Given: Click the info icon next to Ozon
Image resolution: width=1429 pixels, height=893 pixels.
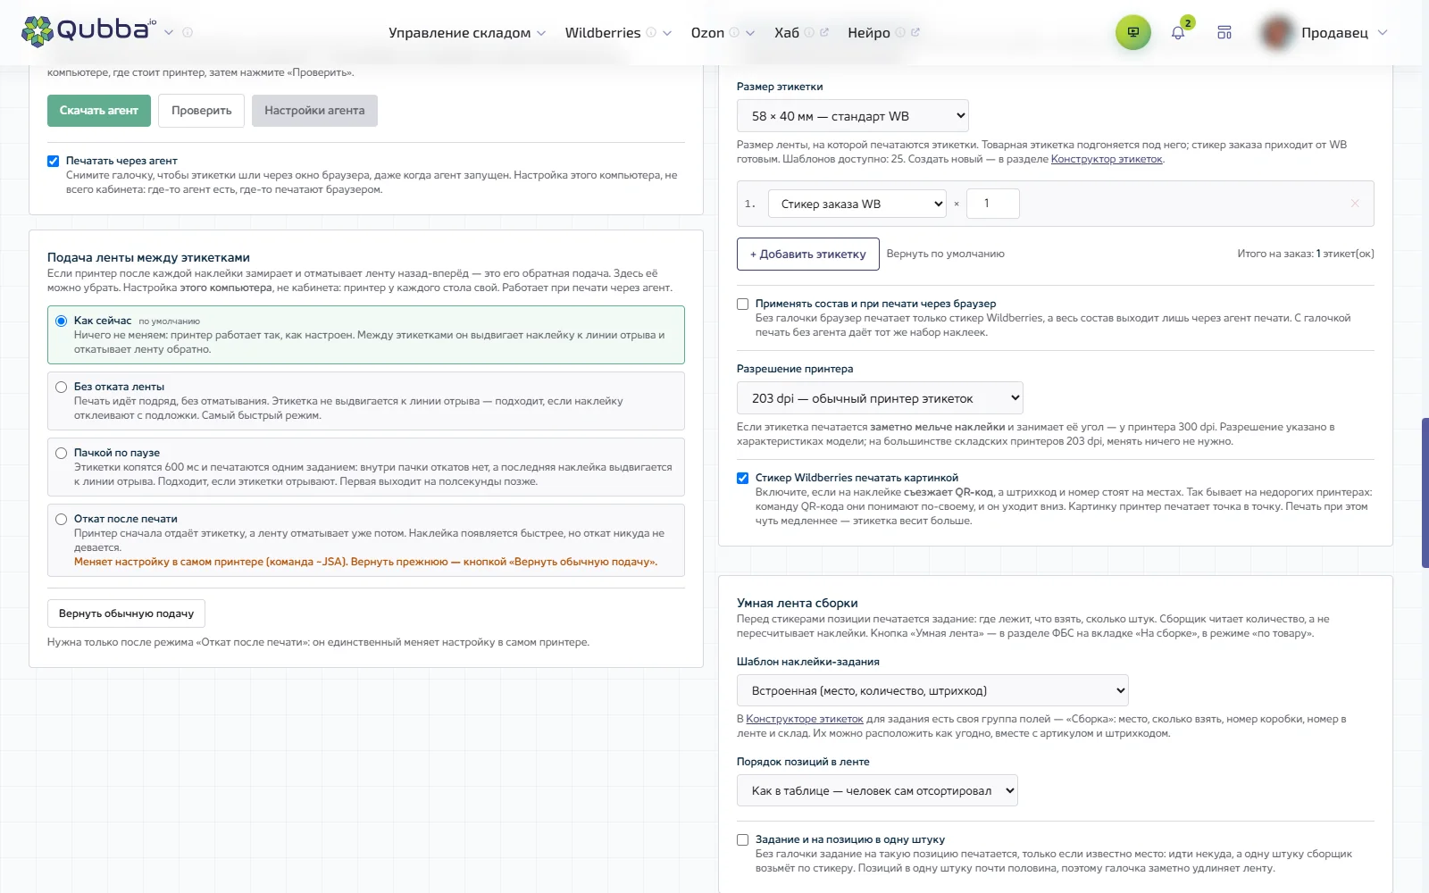Looking at the screenshot, I should [734, 32].
